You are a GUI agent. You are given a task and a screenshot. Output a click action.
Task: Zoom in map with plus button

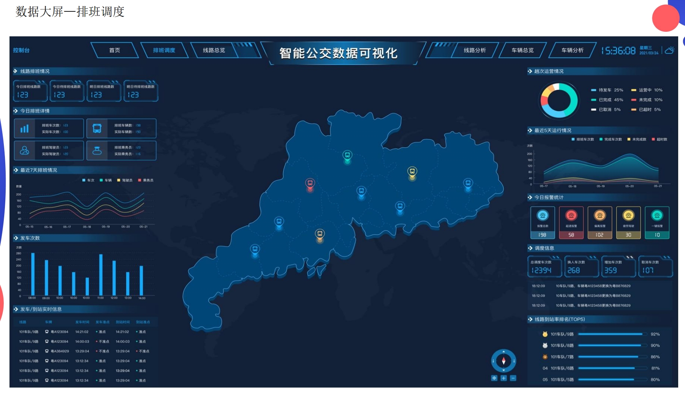click(504, 378)
